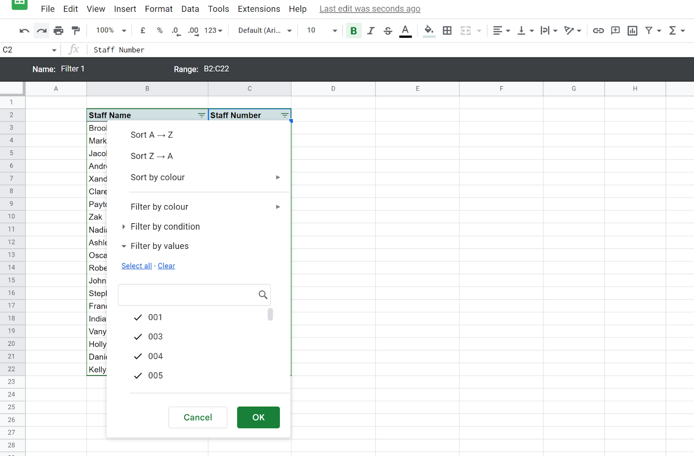Decrease decimal places icon
The height and width of the screenshot is (456, 694).
pyautogui.click(x=176, y=31)
